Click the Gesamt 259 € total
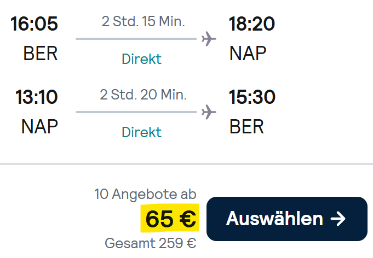The height and width of the screenshot is (258, 373). (x=150, y=243)
